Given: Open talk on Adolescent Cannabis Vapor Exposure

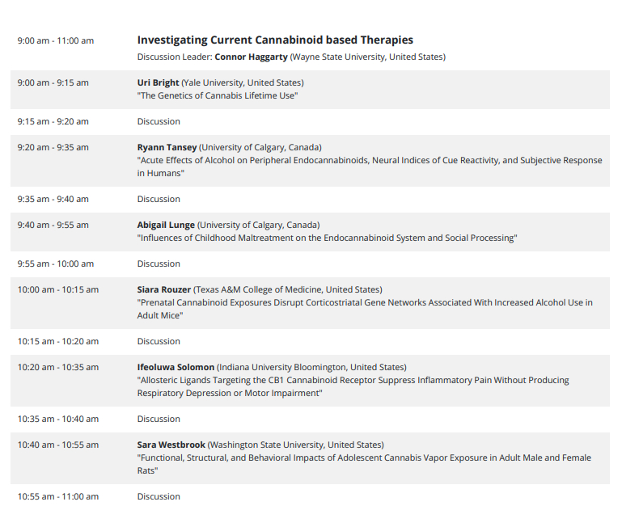Looking at the screenshot, I should (x=363, y=458).
